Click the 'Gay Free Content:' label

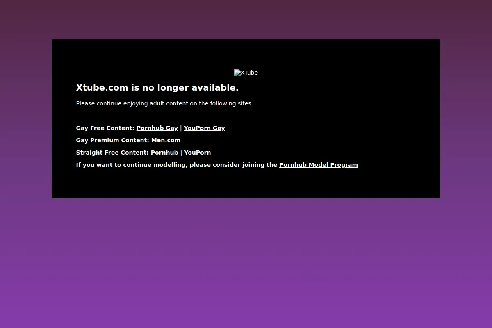(x=105, y=128)
